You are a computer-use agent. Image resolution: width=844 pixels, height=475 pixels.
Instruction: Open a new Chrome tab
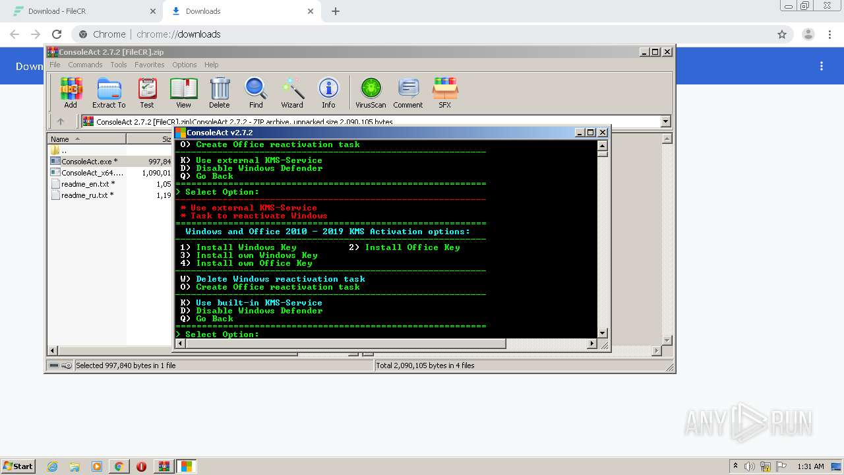pyautogui.click(x=336, y=11)
